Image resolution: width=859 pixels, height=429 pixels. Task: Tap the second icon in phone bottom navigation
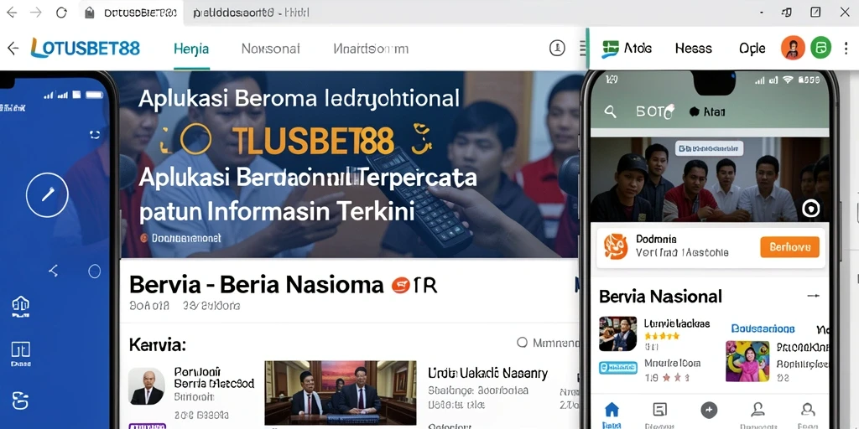660,409
